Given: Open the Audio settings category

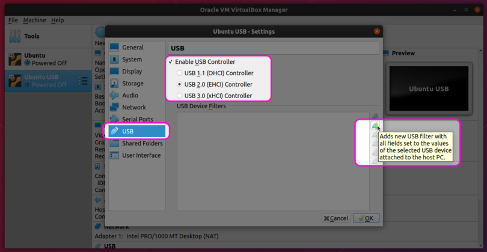Looking at the screenshot, I should pyautogui.click(x=137, y=96).
